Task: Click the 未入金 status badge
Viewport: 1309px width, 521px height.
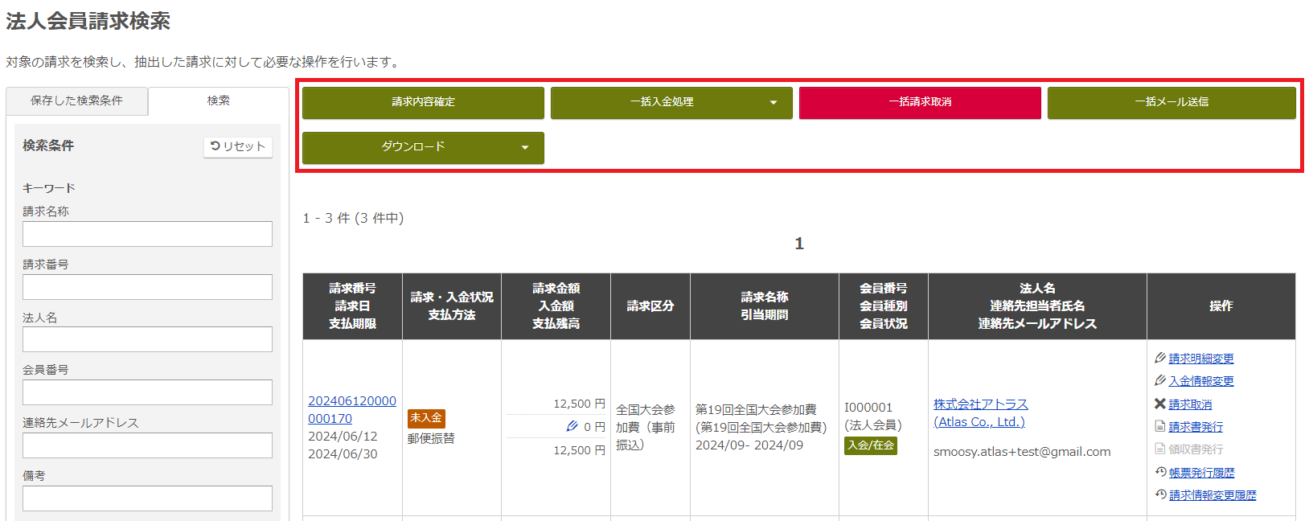Action: (x=426, y=418)
